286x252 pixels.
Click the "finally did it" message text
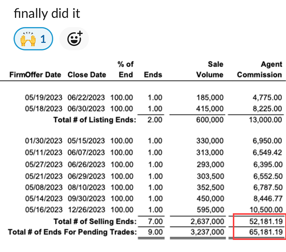(x=47, y=14)
